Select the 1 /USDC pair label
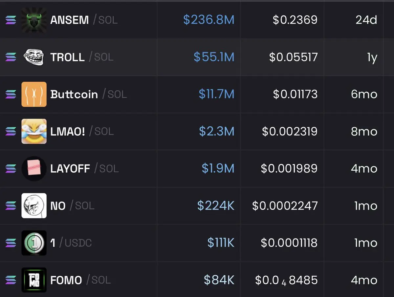 71,243
